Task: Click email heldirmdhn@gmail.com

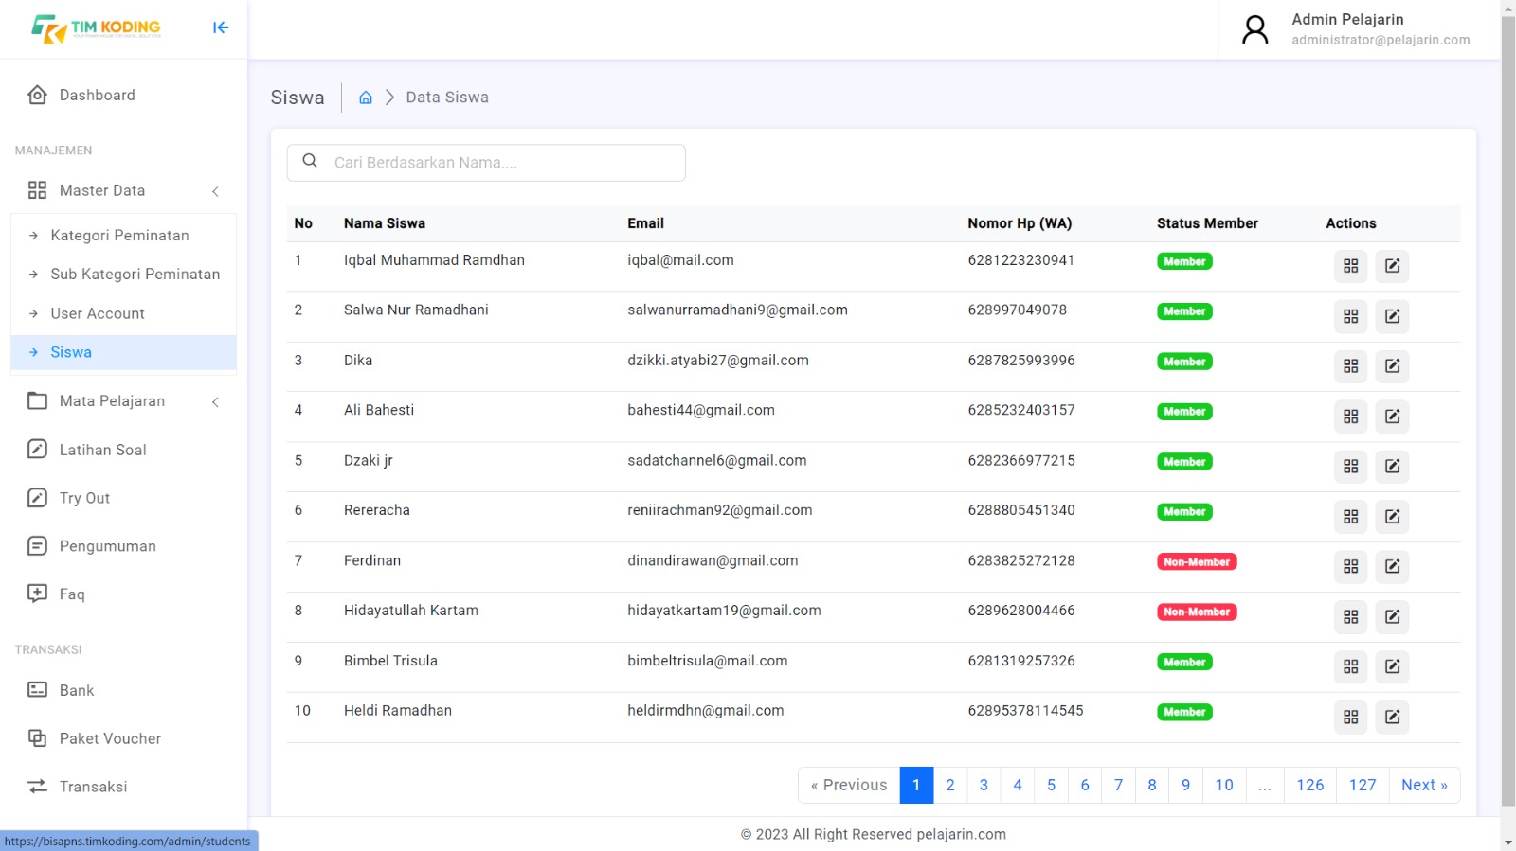Action: [x=706, y=711]
